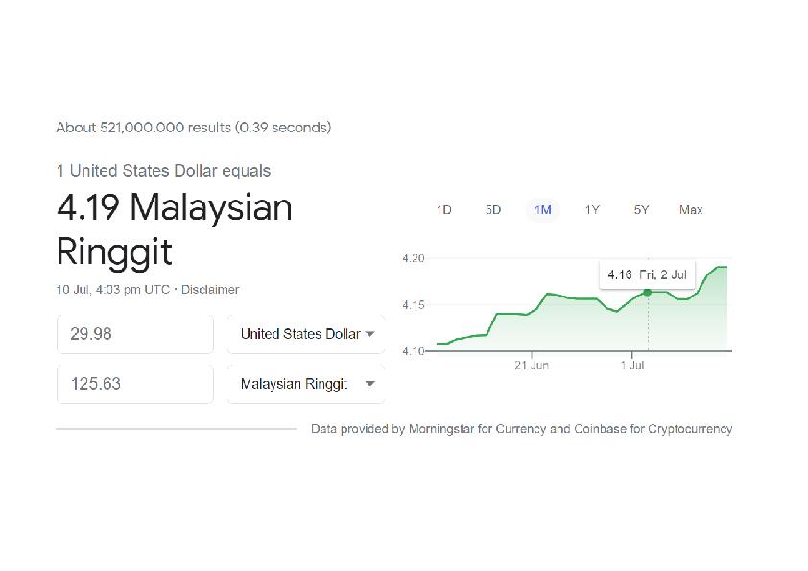The image size is (808, 571).
Task: Open the Malaysian Ringgit currency dropdown
Action: point(306,384)
